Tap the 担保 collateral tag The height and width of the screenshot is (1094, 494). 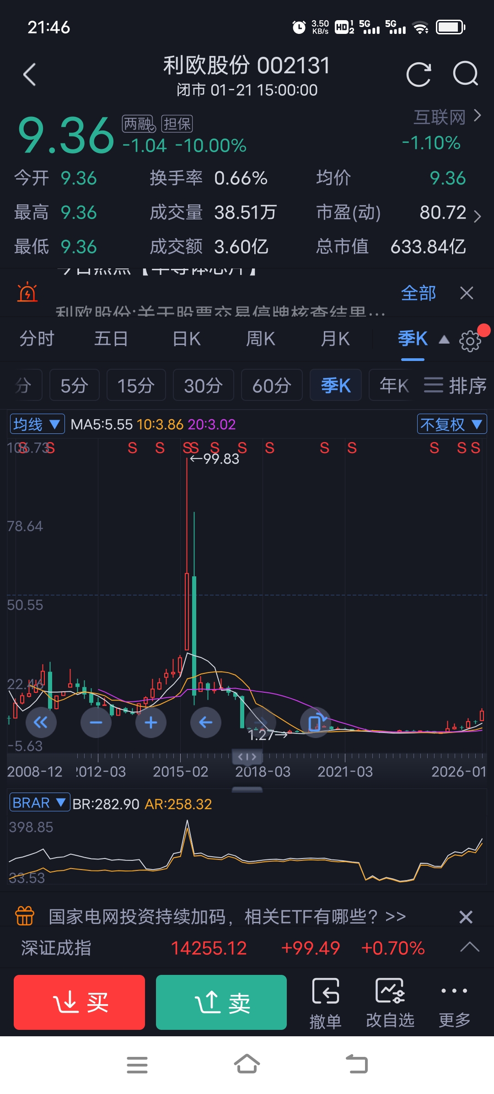pyautogui.click(x=177, y=124)
